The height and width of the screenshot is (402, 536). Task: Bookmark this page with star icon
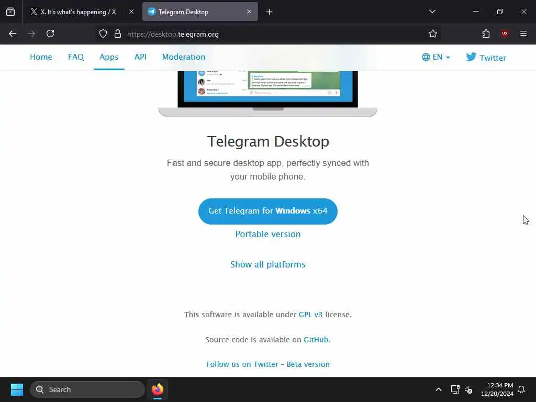click(433, 33)
